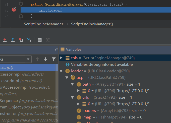Screen dimensions: 171x123
Task: Click the ScriptEngineManager class breadcrumb
Action: point(43,24)
